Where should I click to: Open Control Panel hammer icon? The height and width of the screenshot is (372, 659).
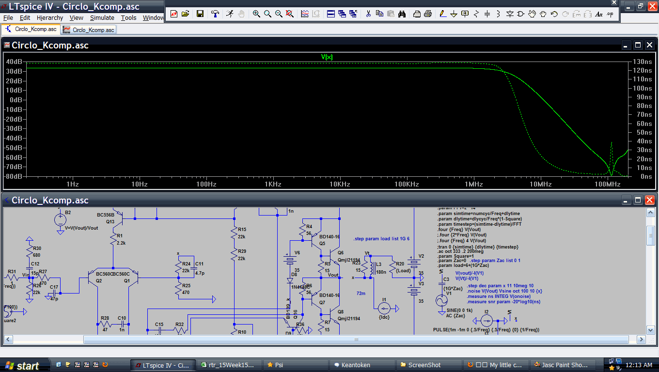[215, 14]
